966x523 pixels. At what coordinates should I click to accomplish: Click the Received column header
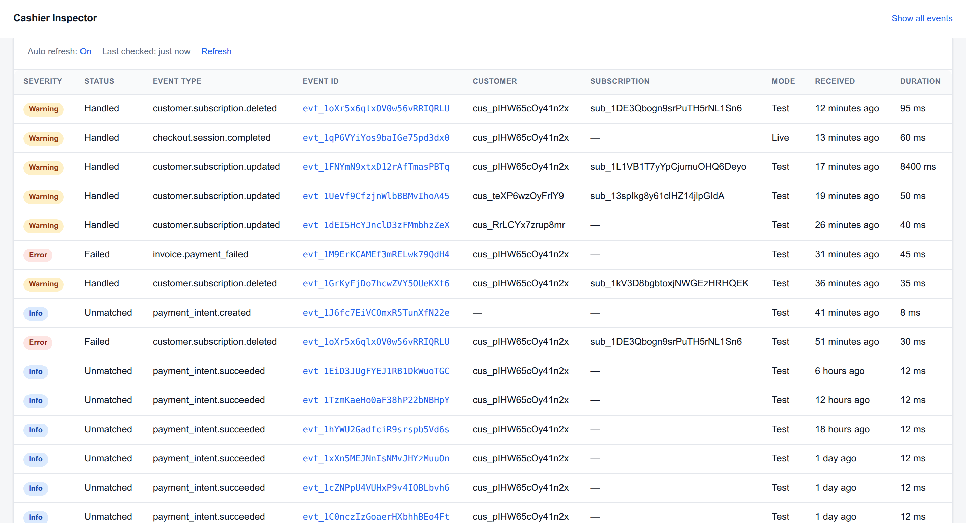835,81
